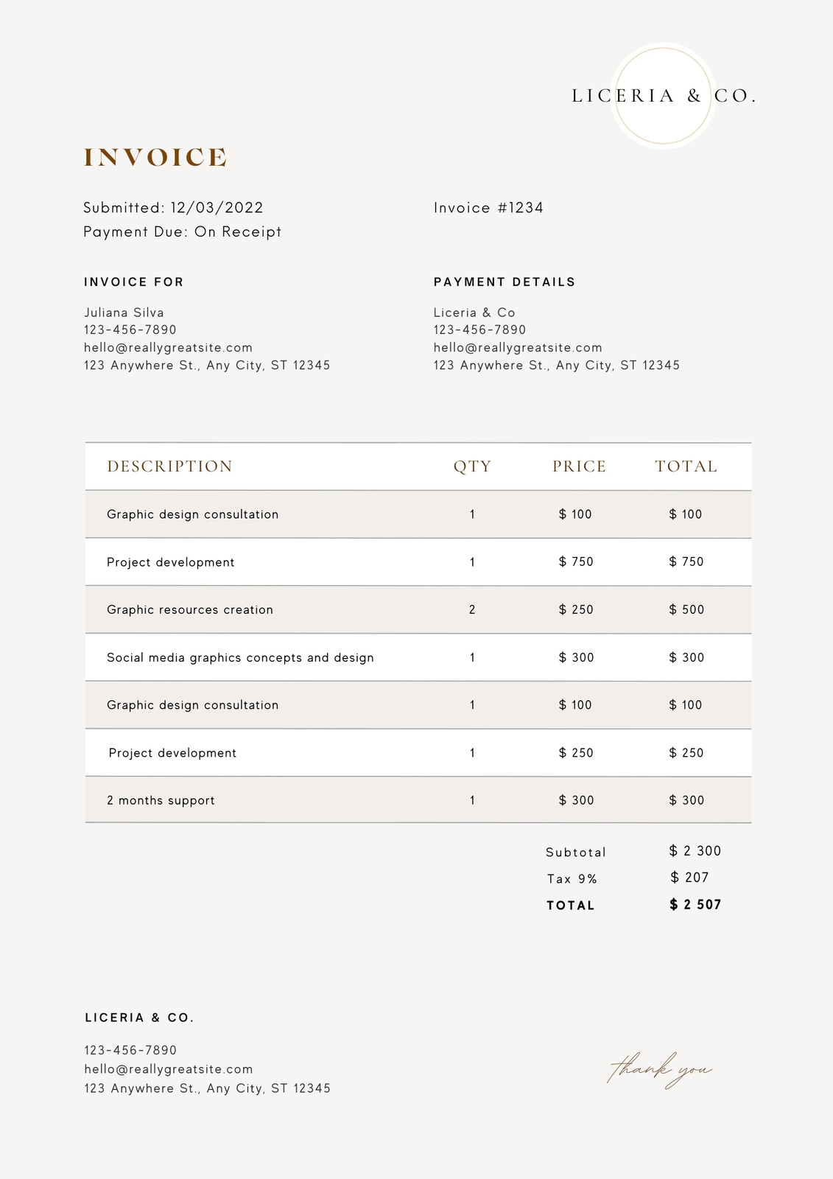Click the TOTAL column header
The height and width of the screenshot is (1179, 833).
pyautogui.click(x=686, y=466)
